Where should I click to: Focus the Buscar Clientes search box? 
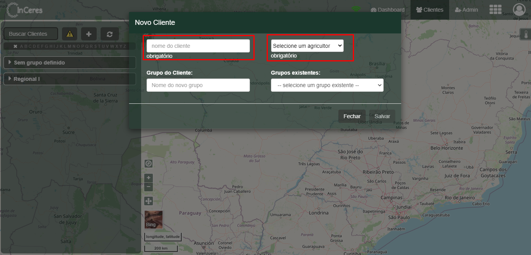point(31,34)
